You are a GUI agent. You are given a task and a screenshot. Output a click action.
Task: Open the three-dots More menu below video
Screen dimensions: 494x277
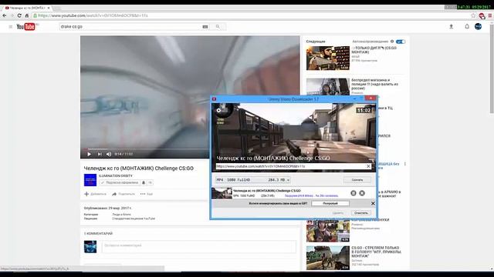[147, 194]
